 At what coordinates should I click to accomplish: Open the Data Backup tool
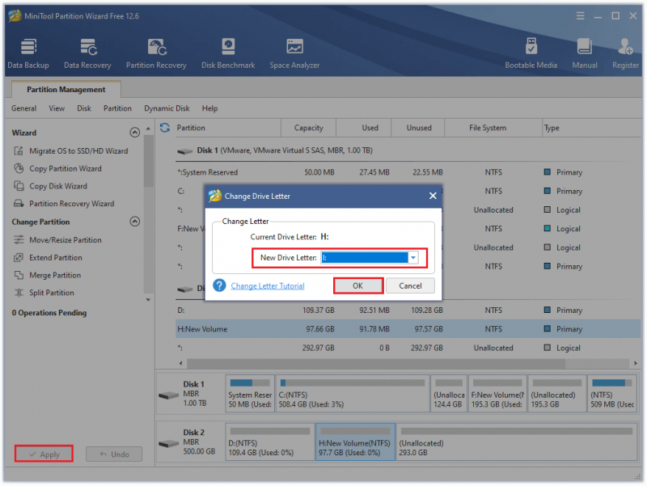28,53
